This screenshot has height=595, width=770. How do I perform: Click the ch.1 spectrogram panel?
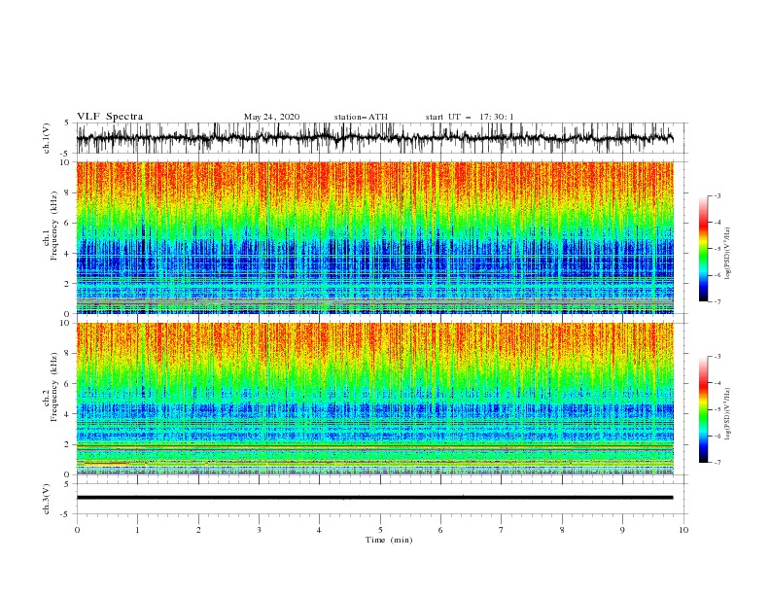pyautogui.click(x=374, y=237)
